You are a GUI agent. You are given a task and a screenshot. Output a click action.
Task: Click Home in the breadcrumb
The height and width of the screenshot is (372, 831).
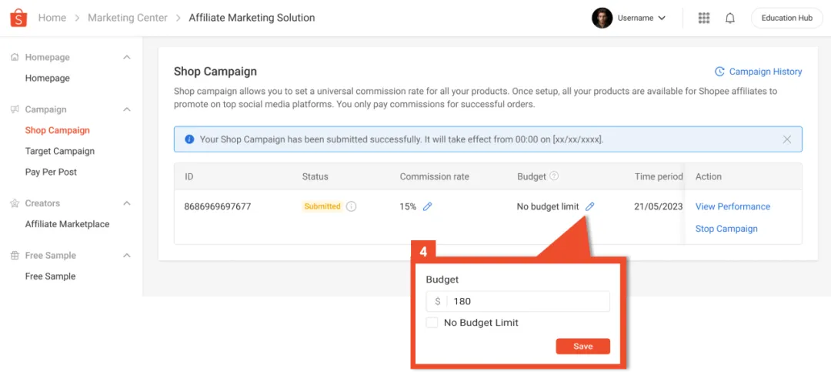click(x=52, y=18)
